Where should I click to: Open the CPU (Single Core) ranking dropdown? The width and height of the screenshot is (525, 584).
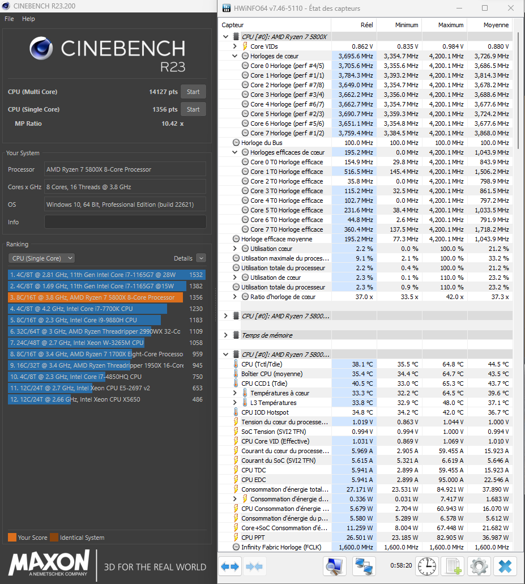pyautogui.click(x=42, y=258)
